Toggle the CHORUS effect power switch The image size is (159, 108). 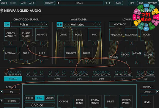tap(1, 101)
